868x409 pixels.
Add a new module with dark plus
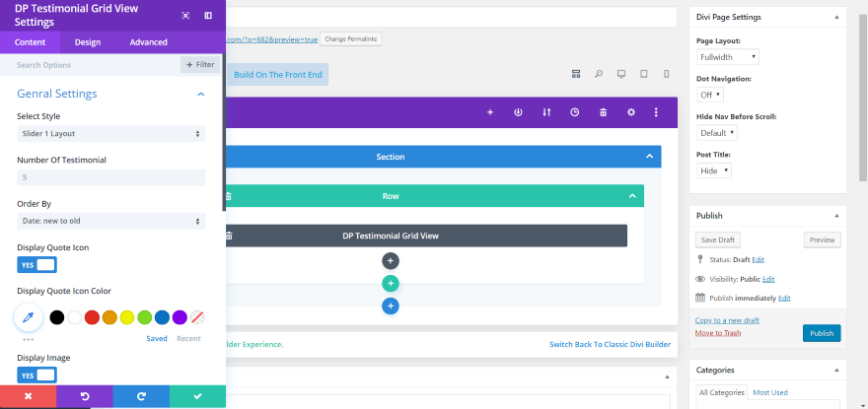tap(391, 260)
